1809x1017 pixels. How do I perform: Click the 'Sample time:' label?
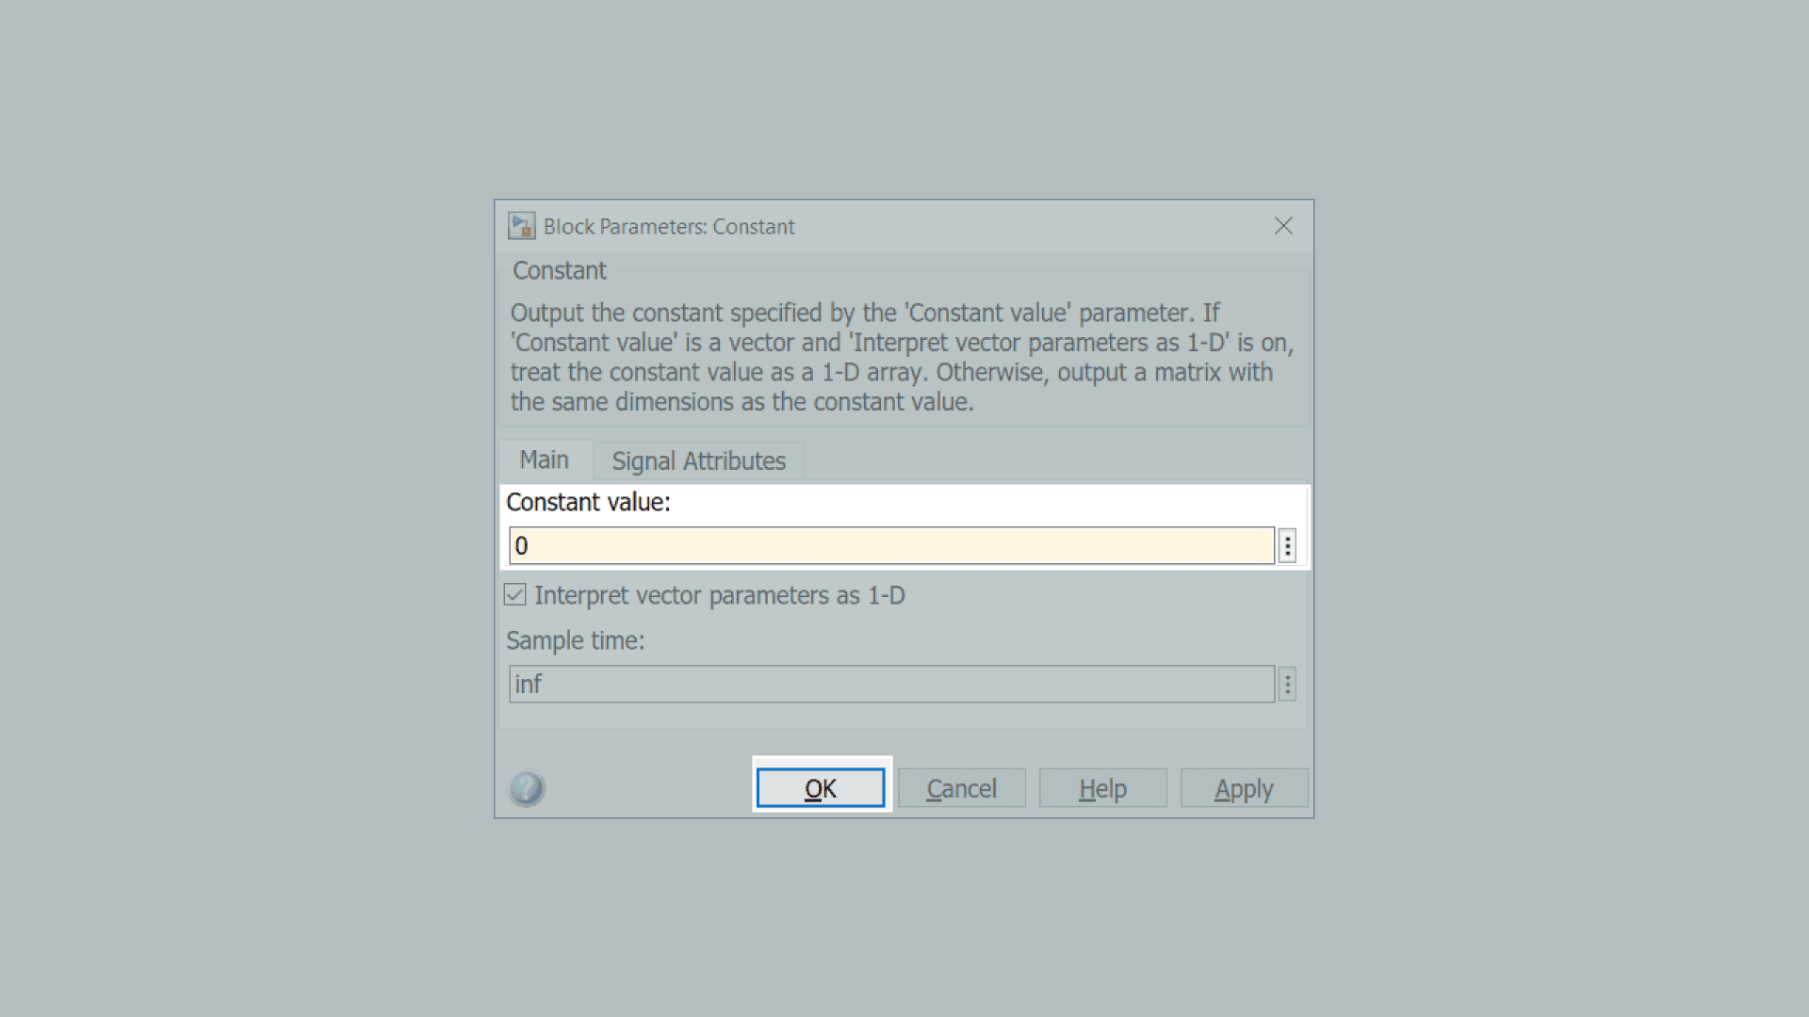(x=576, y=640)
